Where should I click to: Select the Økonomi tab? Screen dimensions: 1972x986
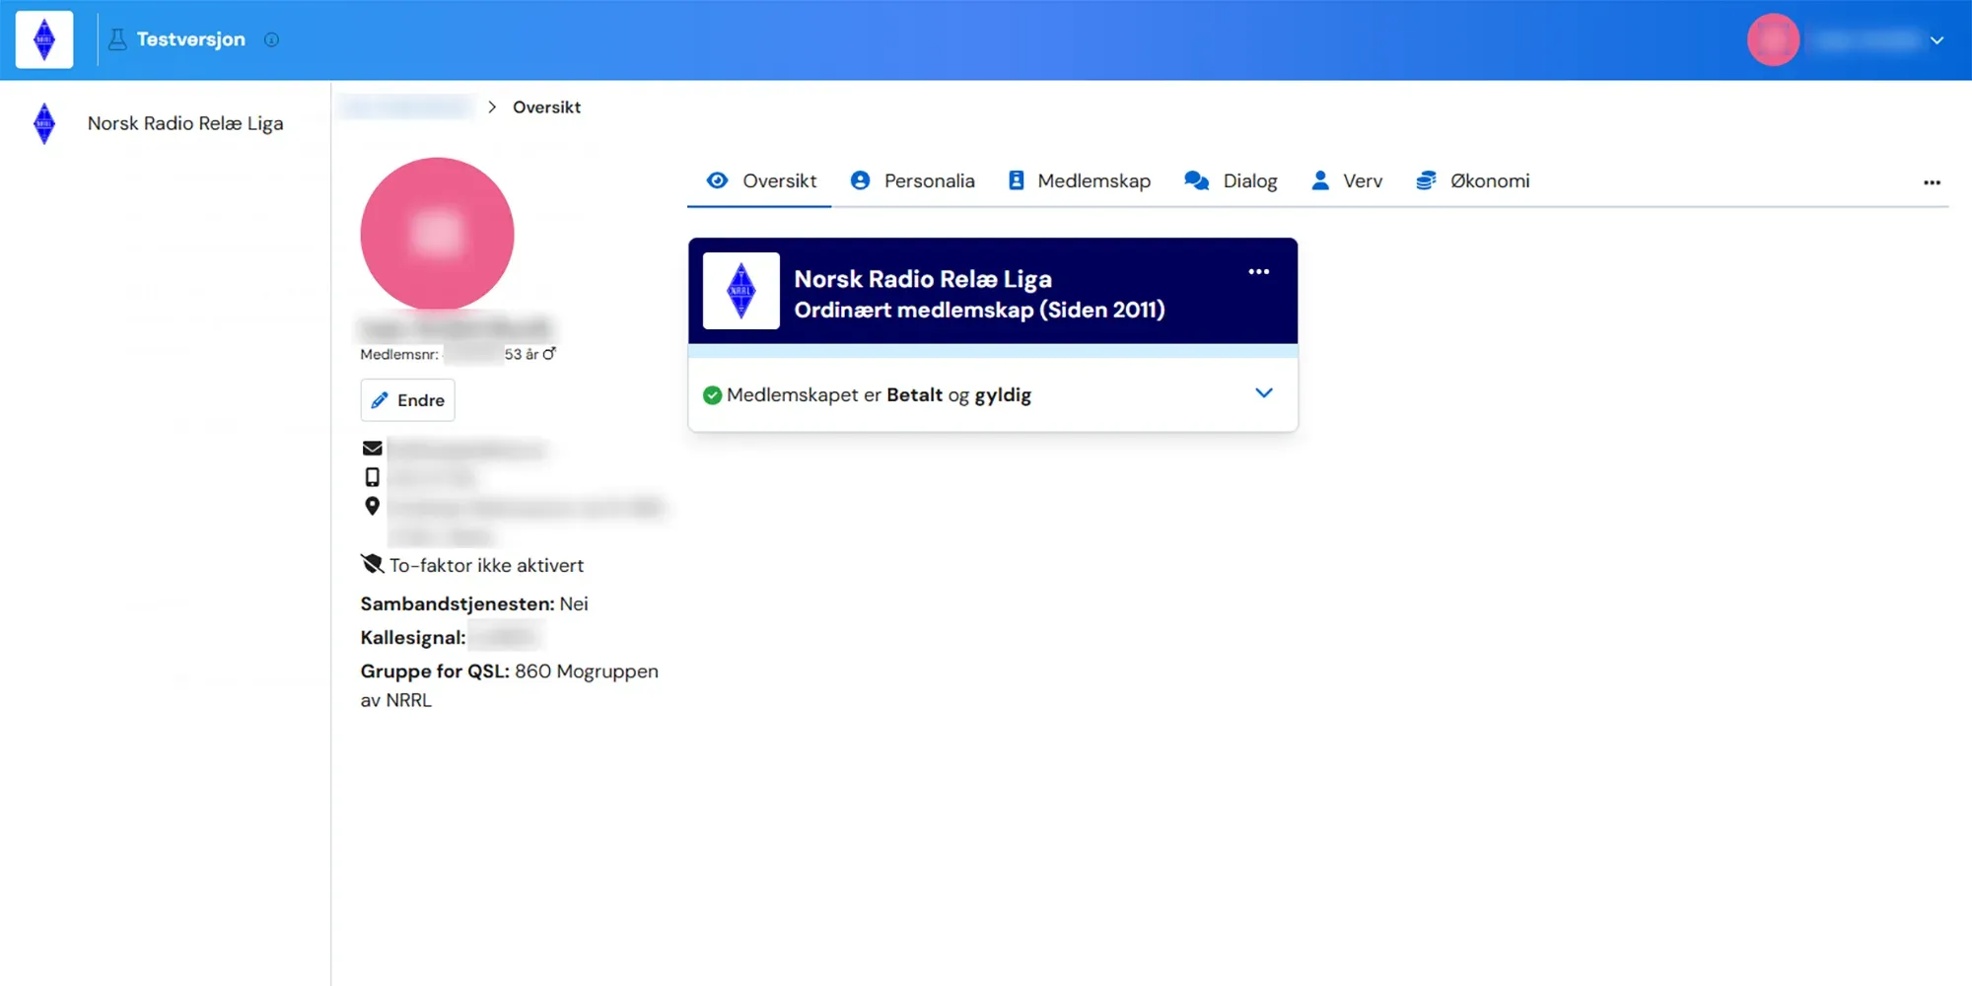[x=1473, y=180]
